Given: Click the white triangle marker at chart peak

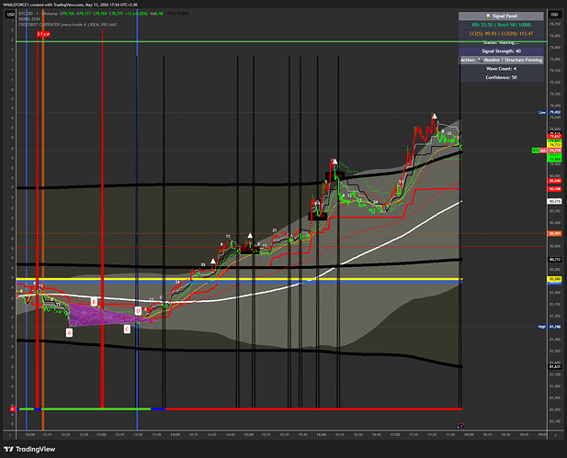Looking at the screenshot, I should [x=435, y=117].
